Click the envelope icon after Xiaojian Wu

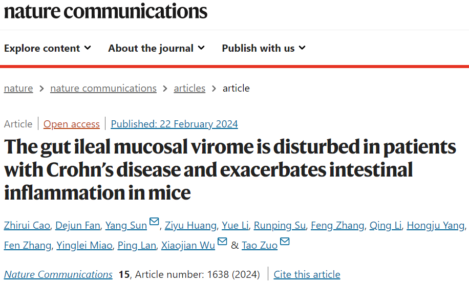click(x=222, y=241)
